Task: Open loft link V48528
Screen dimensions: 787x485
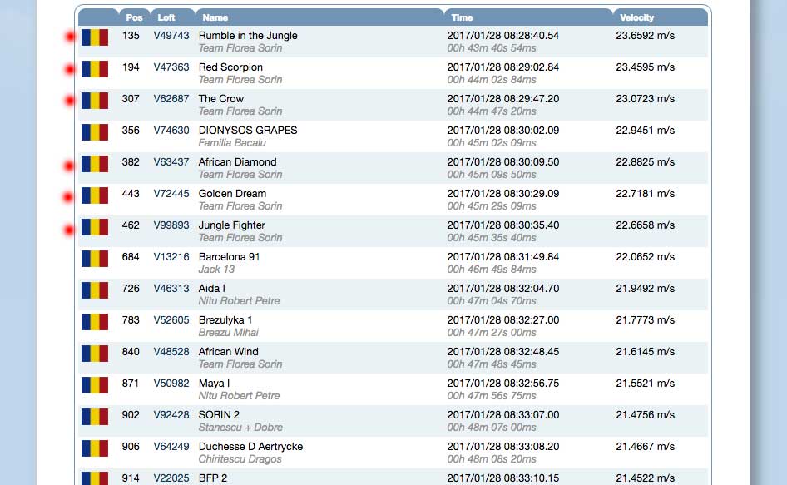Action: coord(171,352)
